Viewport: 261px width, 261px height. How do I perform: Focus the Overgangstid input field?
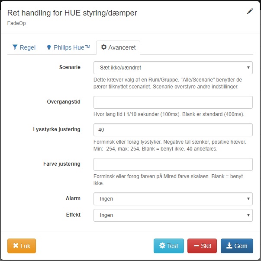[x=173, y=102]
